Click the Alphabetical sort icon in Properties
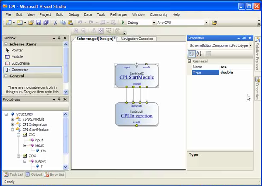Screen dimensions: 262x186 [199, 54]
